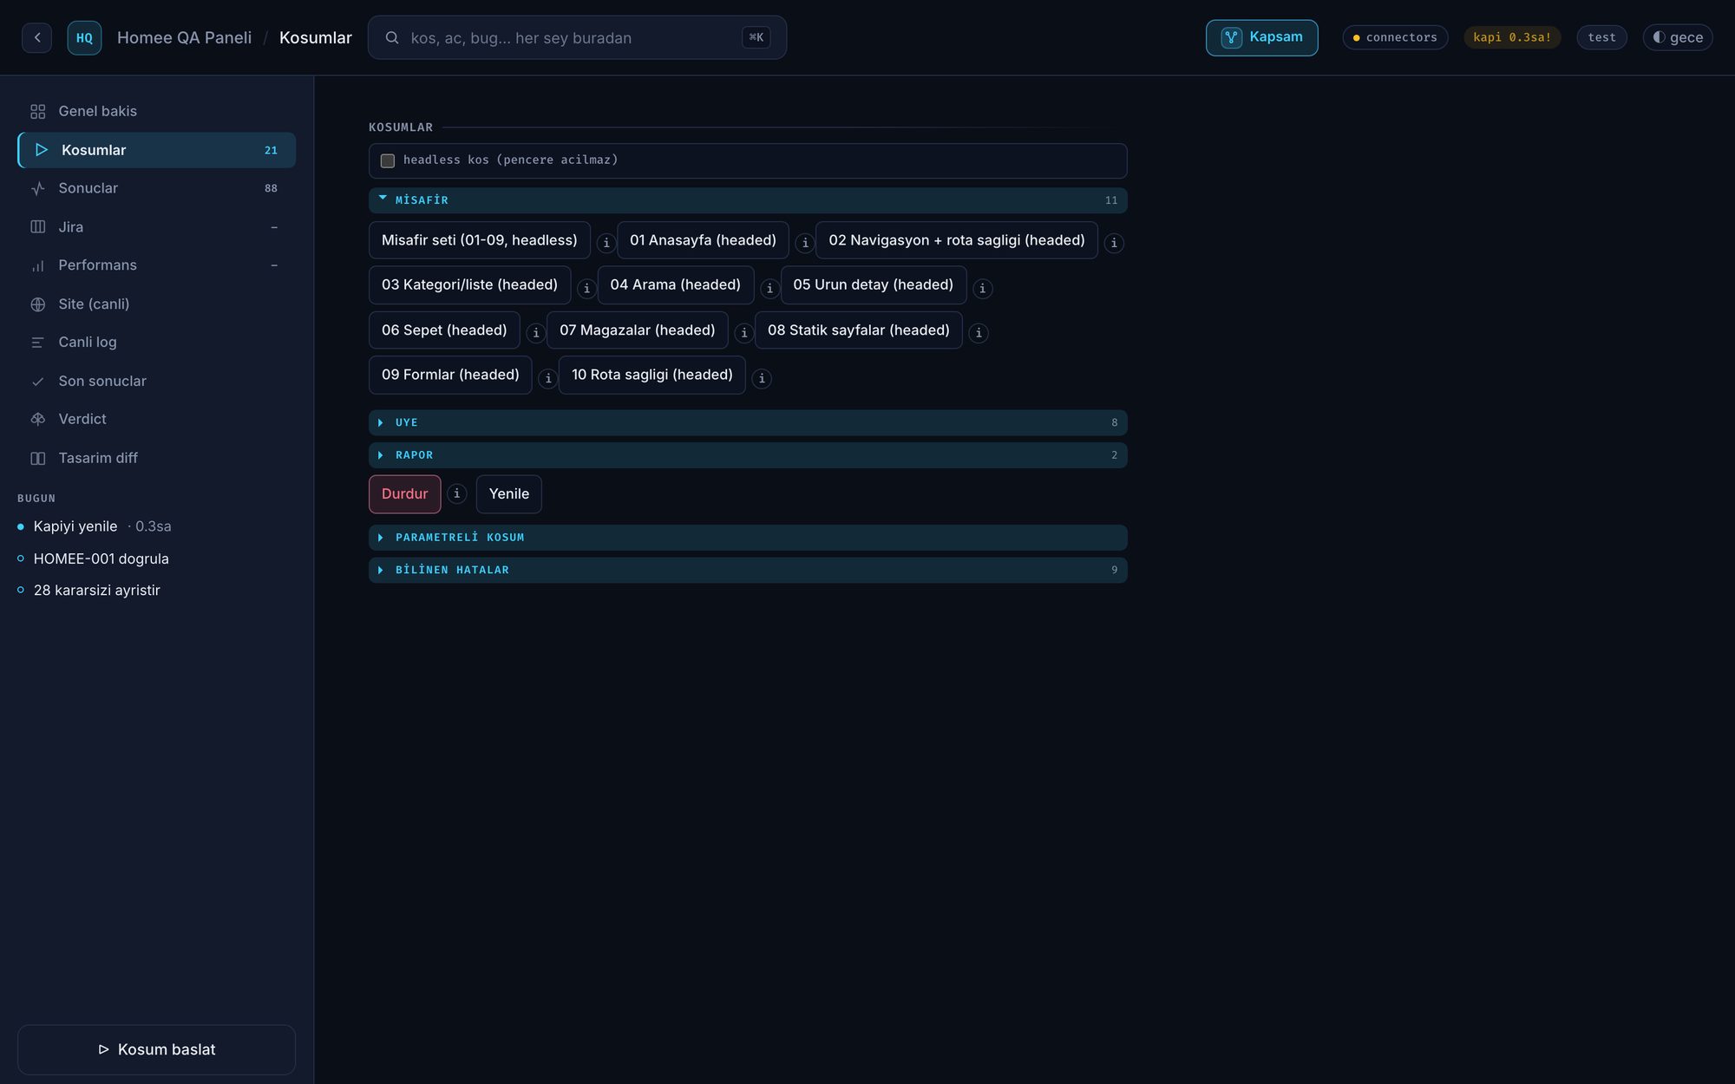This screenshot has width=1735, height=1084.
Task: Click the search magnifier icon
Action: coord(392,37)
